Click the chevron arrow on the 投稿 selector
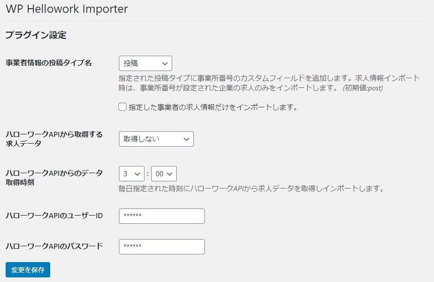The image size is (434, 282). click(165, 64)
